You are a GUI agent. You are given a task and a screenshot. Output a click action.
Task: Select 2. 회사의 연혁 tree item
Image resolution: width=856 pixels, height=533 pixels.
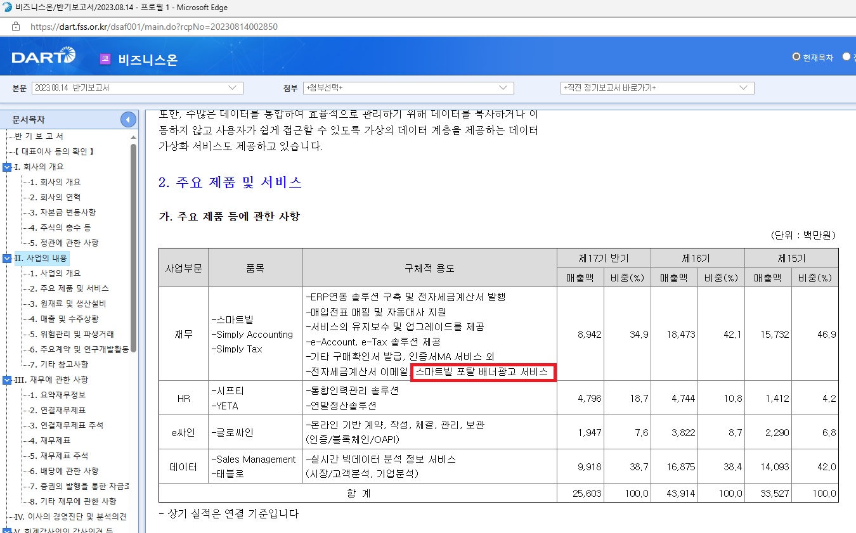pos(55,197)
